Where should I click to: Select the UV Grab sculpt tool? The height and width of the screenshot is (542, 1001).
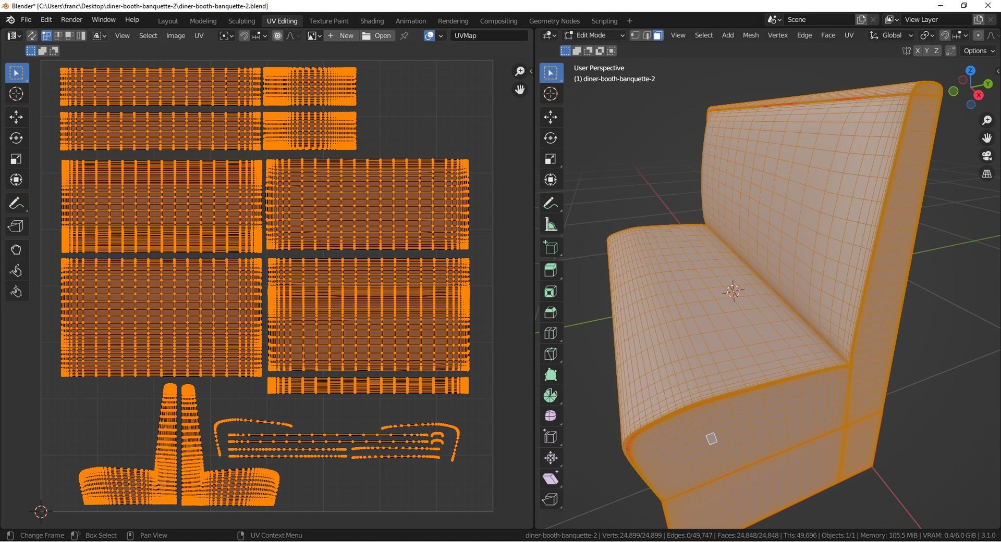coord(16,250)
